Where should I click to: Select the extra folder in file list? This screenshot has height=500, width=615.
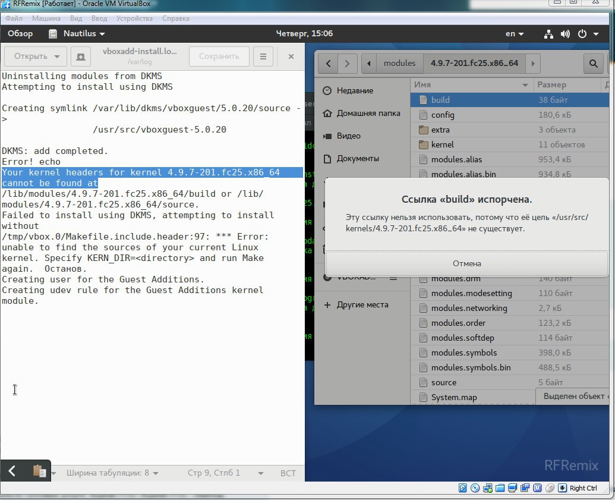[509, 130]
